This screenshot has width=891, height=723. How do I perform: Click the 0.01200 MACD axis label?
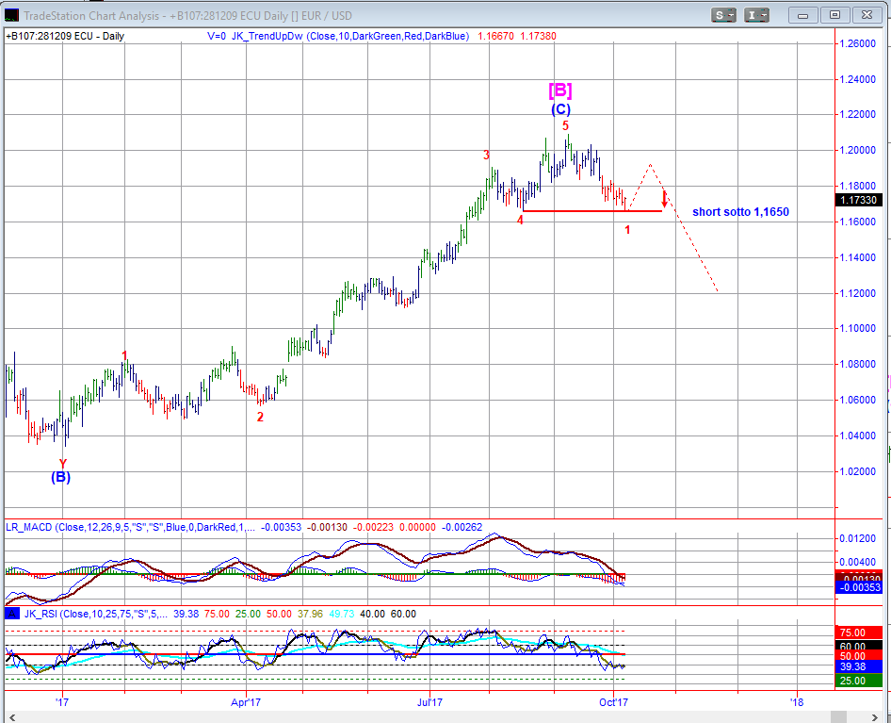(858, 538)
